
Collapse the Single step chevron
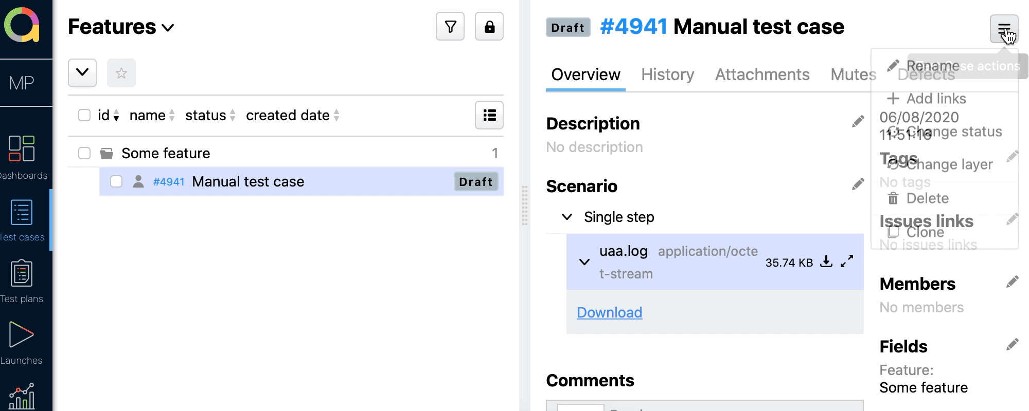point(567,217)
